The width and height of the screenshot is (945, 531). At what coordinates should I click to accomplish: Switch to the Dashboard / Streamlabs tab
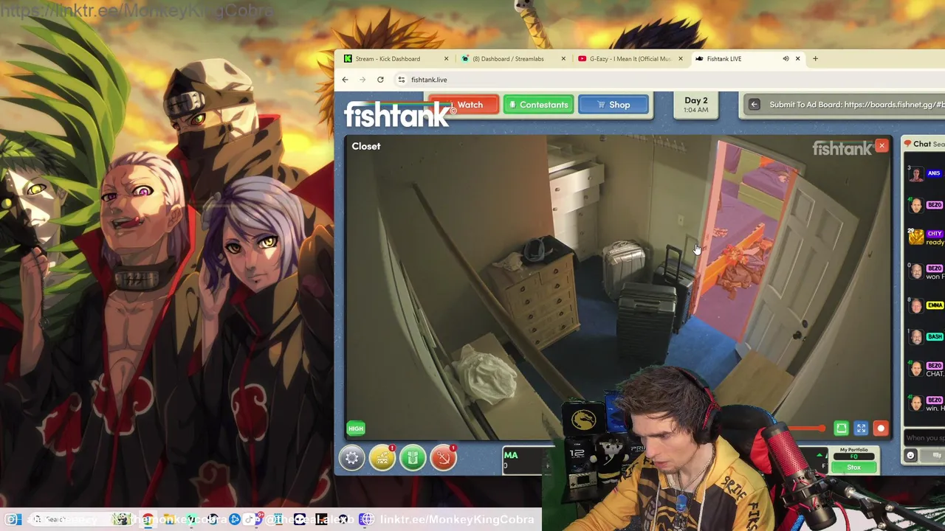coord(513,59)
